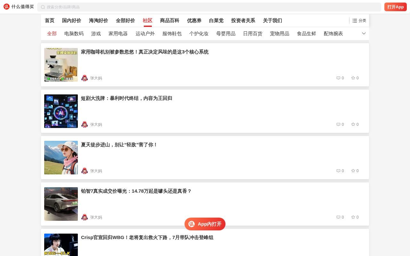The width and height of the screenshot is (410, 256).
Task: Open the 铂智7 car thumbnail
Action: pyautogui.click(x=61, y=204)
